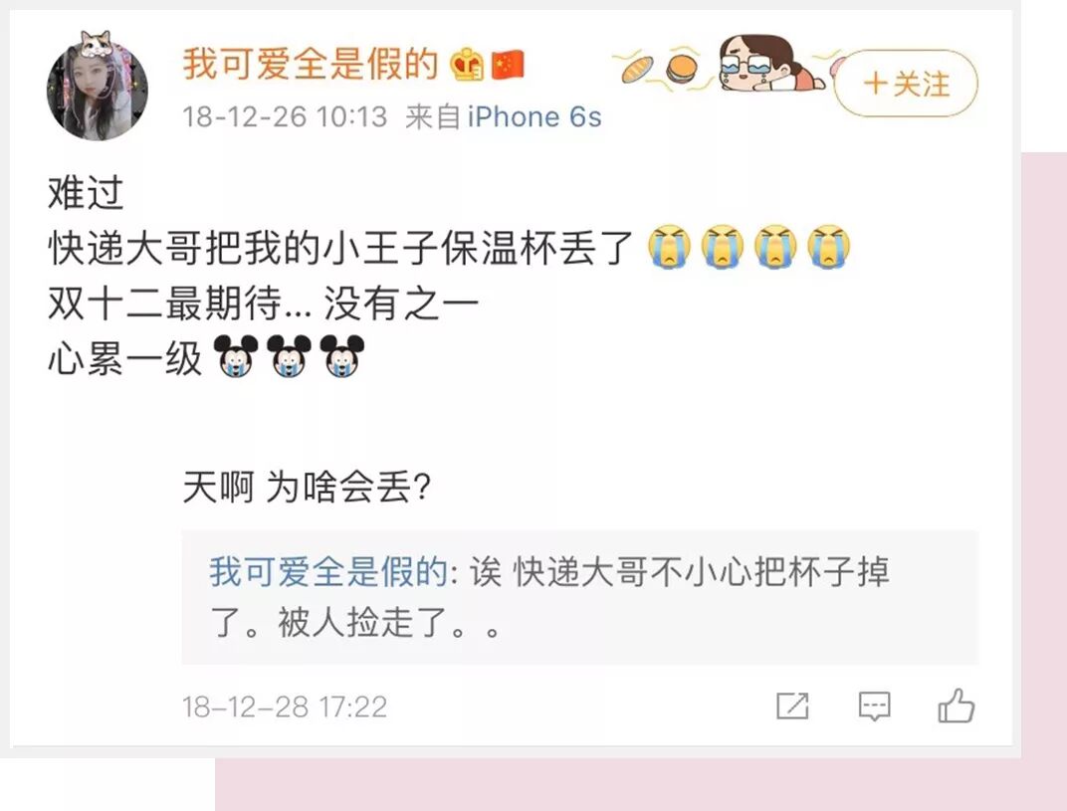
Task: Share comment via the forward icon
Action: click(x=792, y=707)
